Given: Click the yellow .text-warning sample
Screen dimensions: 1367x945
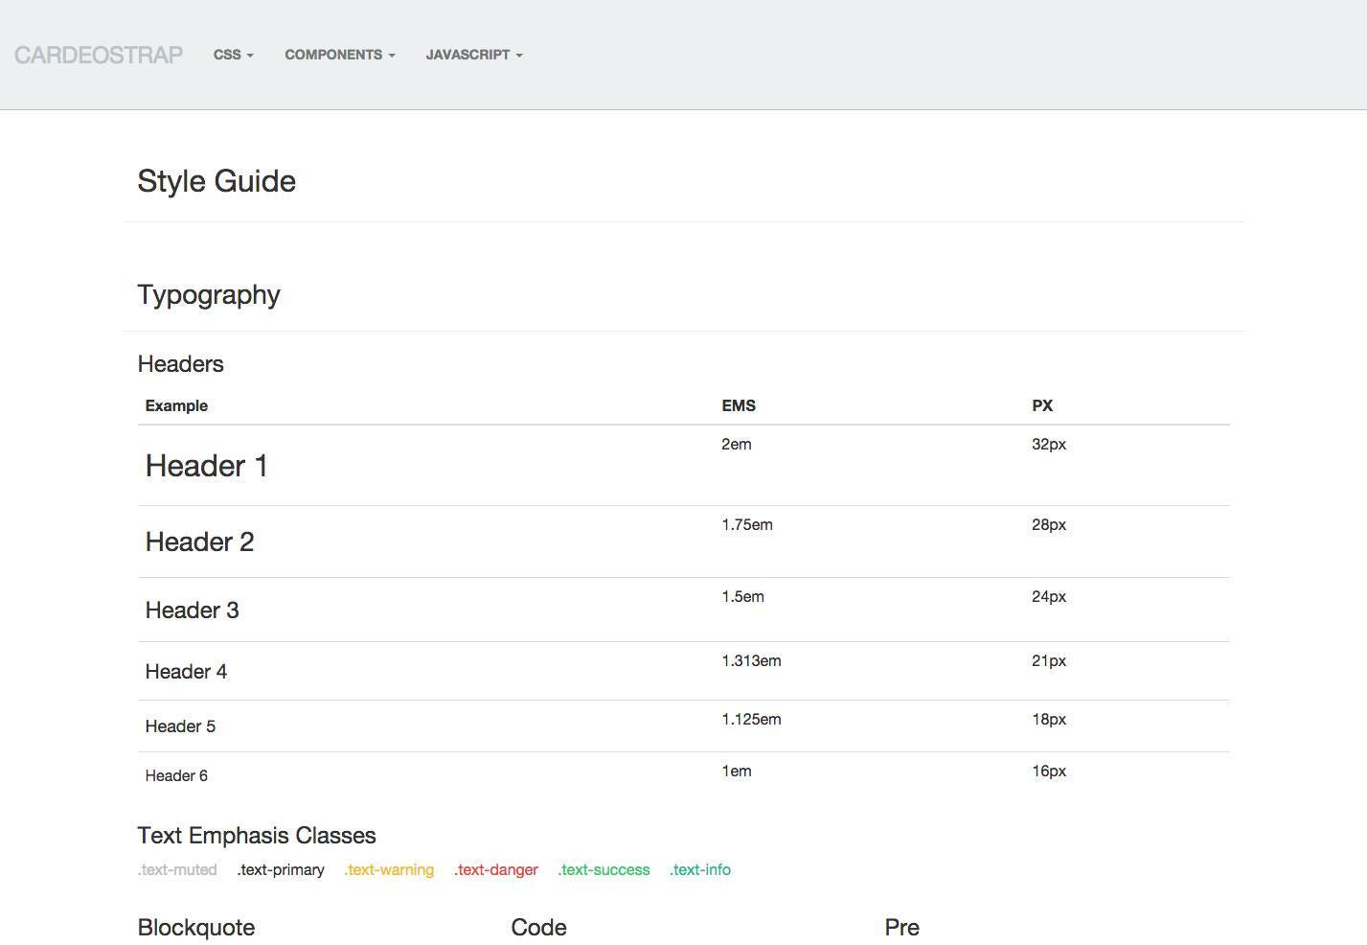Looking at the screenshot, I should pyautogui.click(x=389, y=870).
